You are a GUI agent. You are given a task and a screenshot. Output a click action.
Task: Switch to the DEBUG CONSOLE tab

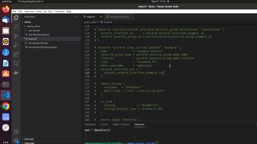[x=121, y=124]
